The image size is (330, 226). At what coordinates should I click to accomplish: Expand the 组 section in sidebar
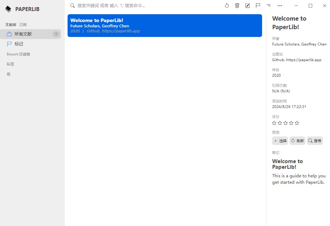[9, 74]
